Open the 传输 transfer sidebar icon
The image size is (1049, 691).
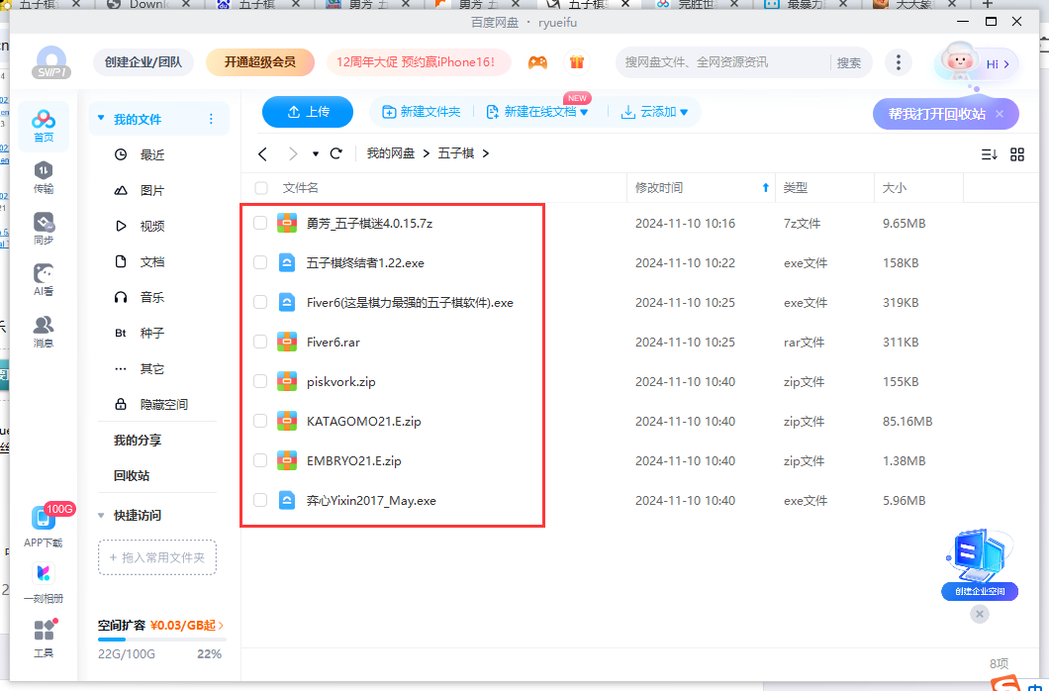pos(44,176)
